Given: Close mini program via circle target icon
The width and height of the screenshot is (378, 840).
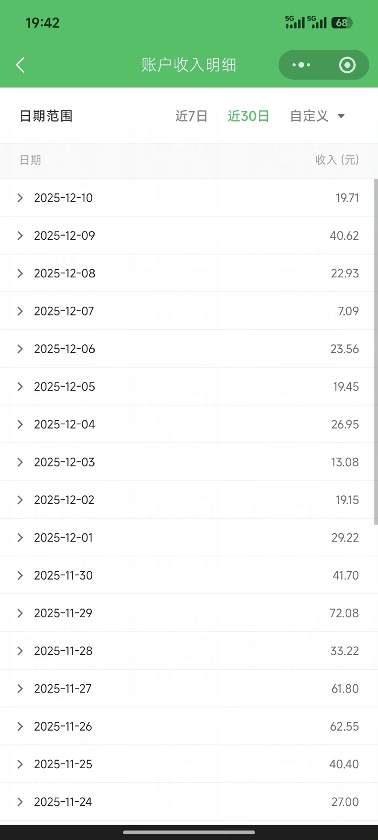Looking at the screenshot, I should point(347,65).
